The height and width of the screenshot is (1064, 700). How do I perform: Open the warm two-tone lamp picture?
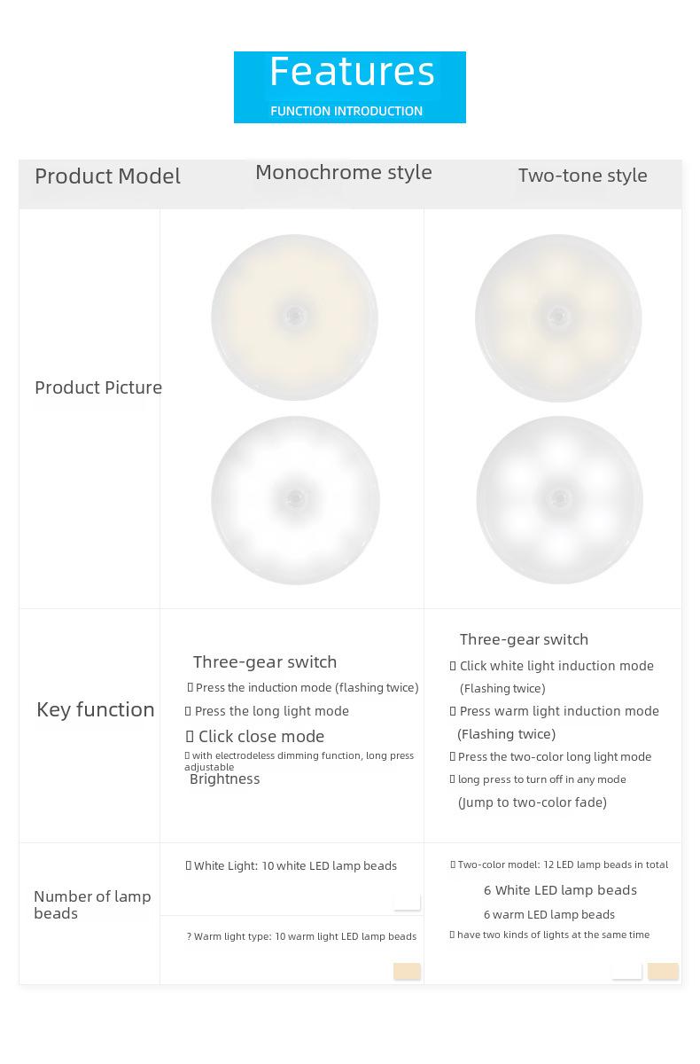click(558, 317)
